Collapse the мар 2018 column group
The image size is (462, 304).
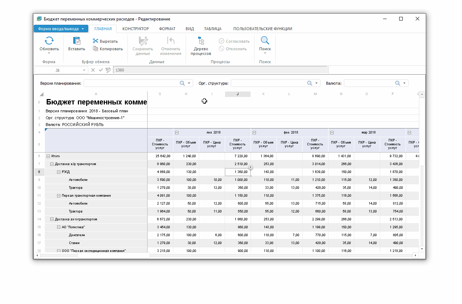(332, 132)
